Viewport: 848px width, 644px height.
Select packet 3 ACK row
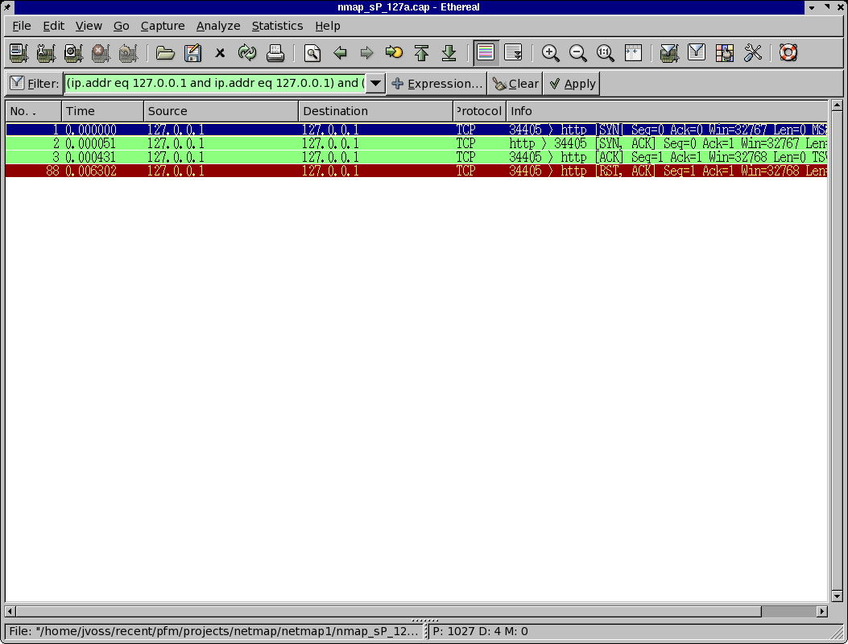[416, 157]
